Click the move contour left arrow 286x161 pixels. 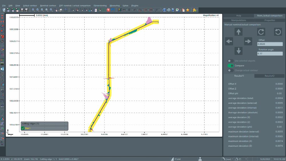(x=229, y=41)
